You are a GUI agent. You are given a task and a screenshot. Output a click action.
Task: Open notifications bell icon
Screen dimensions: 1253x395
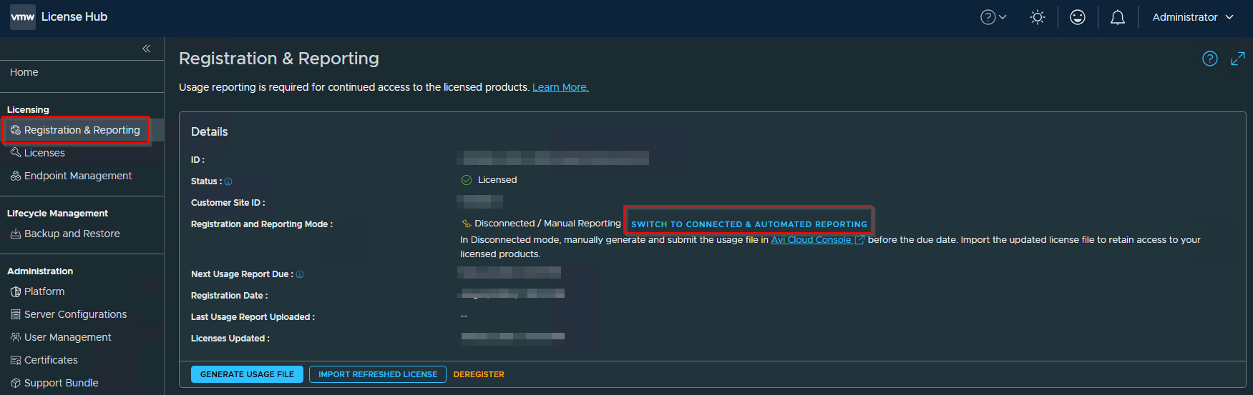[1118, 17]
